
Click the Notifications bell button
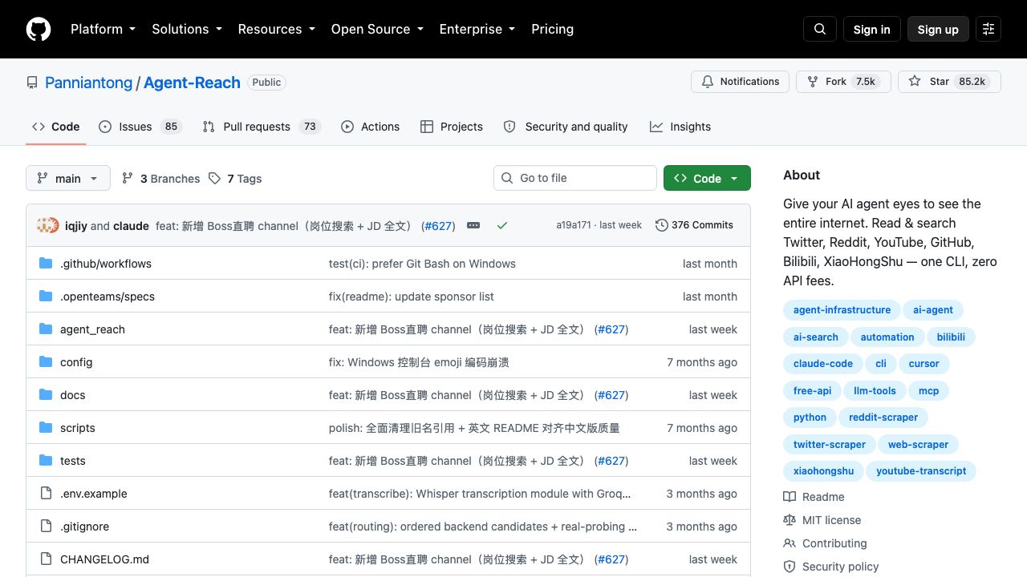point(740,82)
